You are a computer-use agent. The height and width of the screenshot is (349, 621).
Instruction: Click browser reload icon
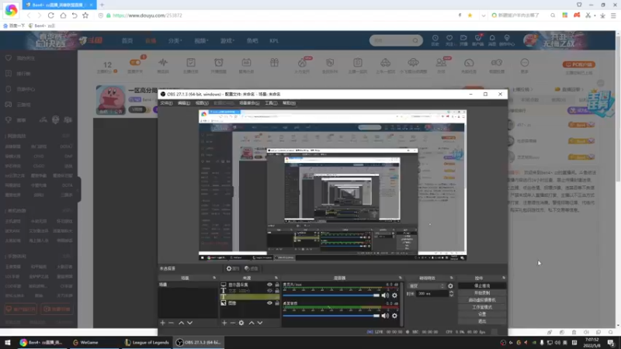(x=50, y=16)
